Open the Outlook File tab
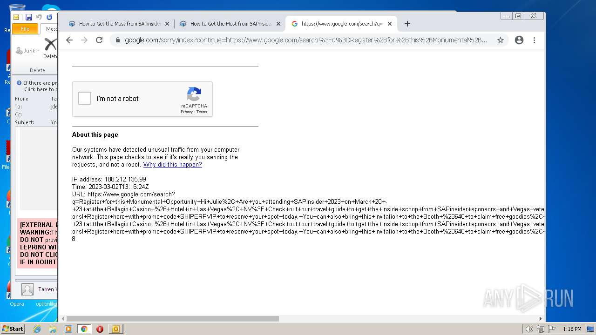The image size is (596, 335). coord(25,29)
